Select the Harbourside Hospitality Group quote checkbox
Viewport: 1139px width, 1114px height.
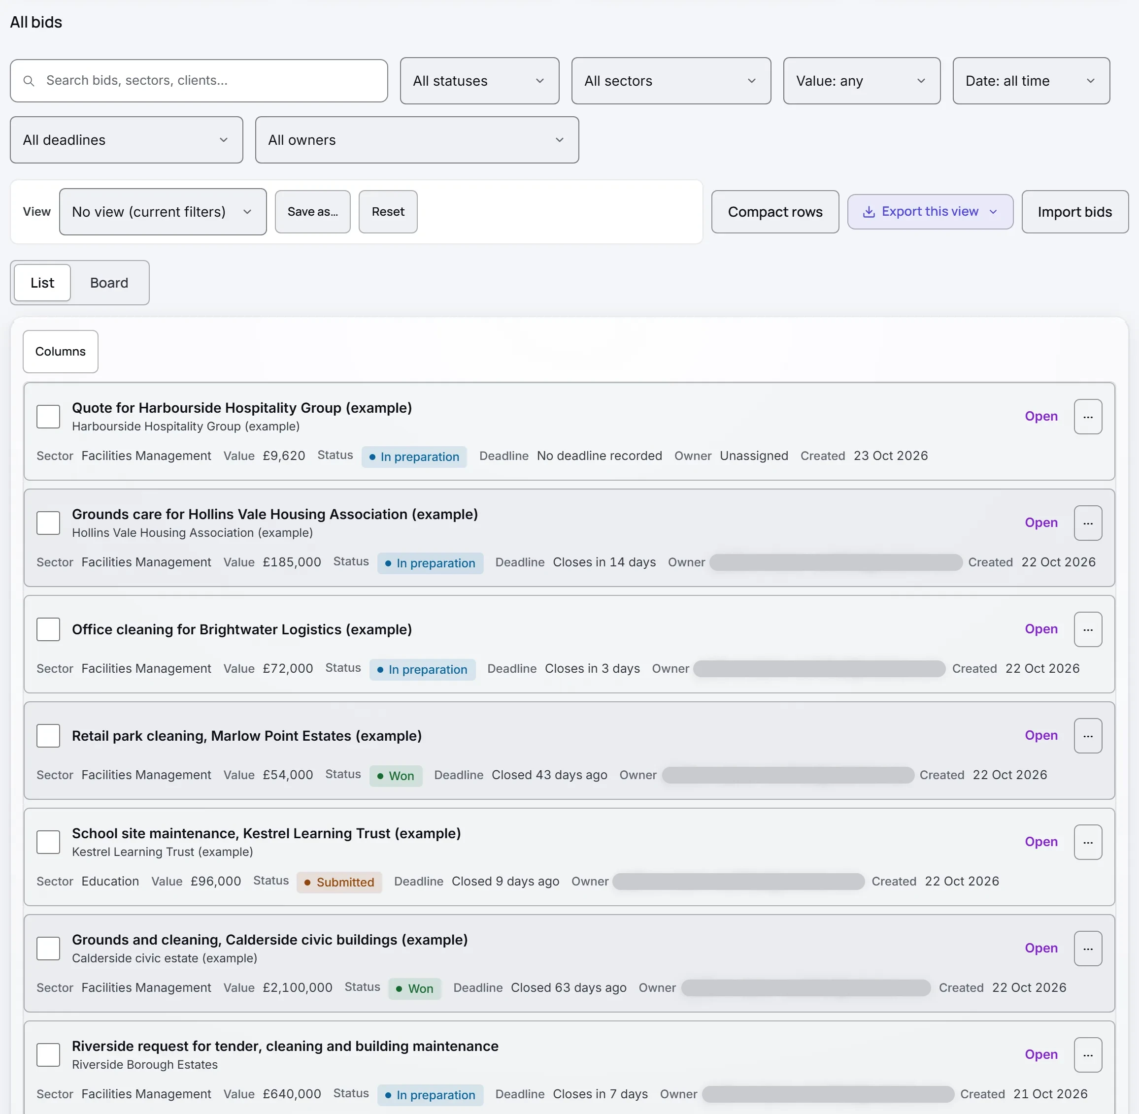tap(48, 417)
